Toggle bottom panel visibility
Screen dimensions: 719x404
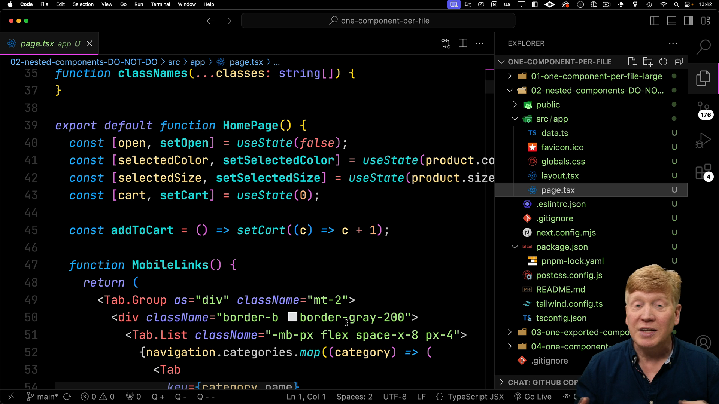672,21
